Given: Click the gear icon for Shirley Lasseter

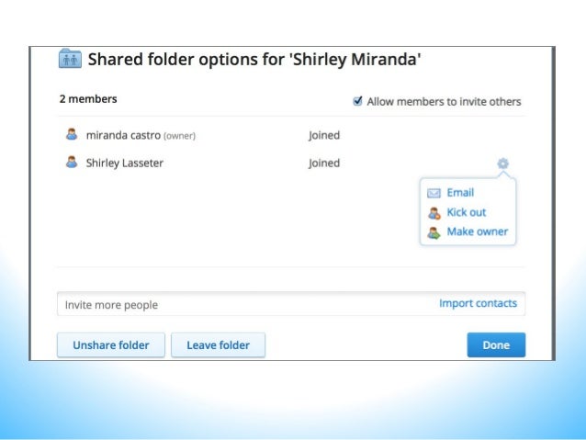Looking at the screenshot, I should click(x=502, y=164).
